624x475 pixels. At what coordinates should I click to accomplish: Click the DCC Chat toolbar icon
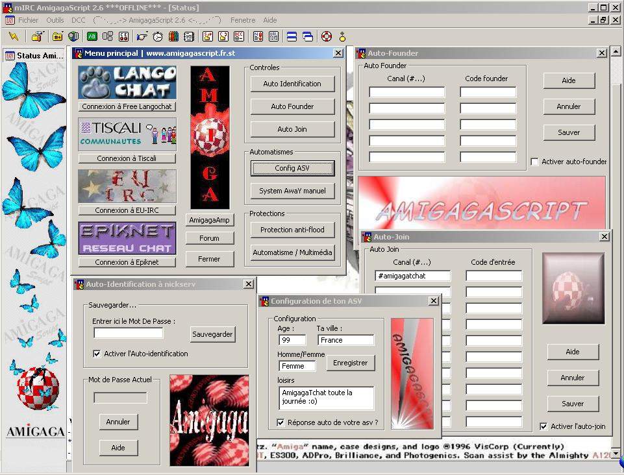[x=223, y=37]
